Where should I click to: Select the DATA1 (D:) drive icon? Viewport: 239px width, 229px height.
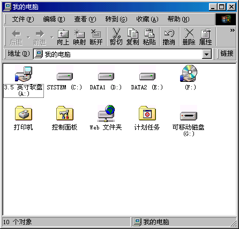106,77
